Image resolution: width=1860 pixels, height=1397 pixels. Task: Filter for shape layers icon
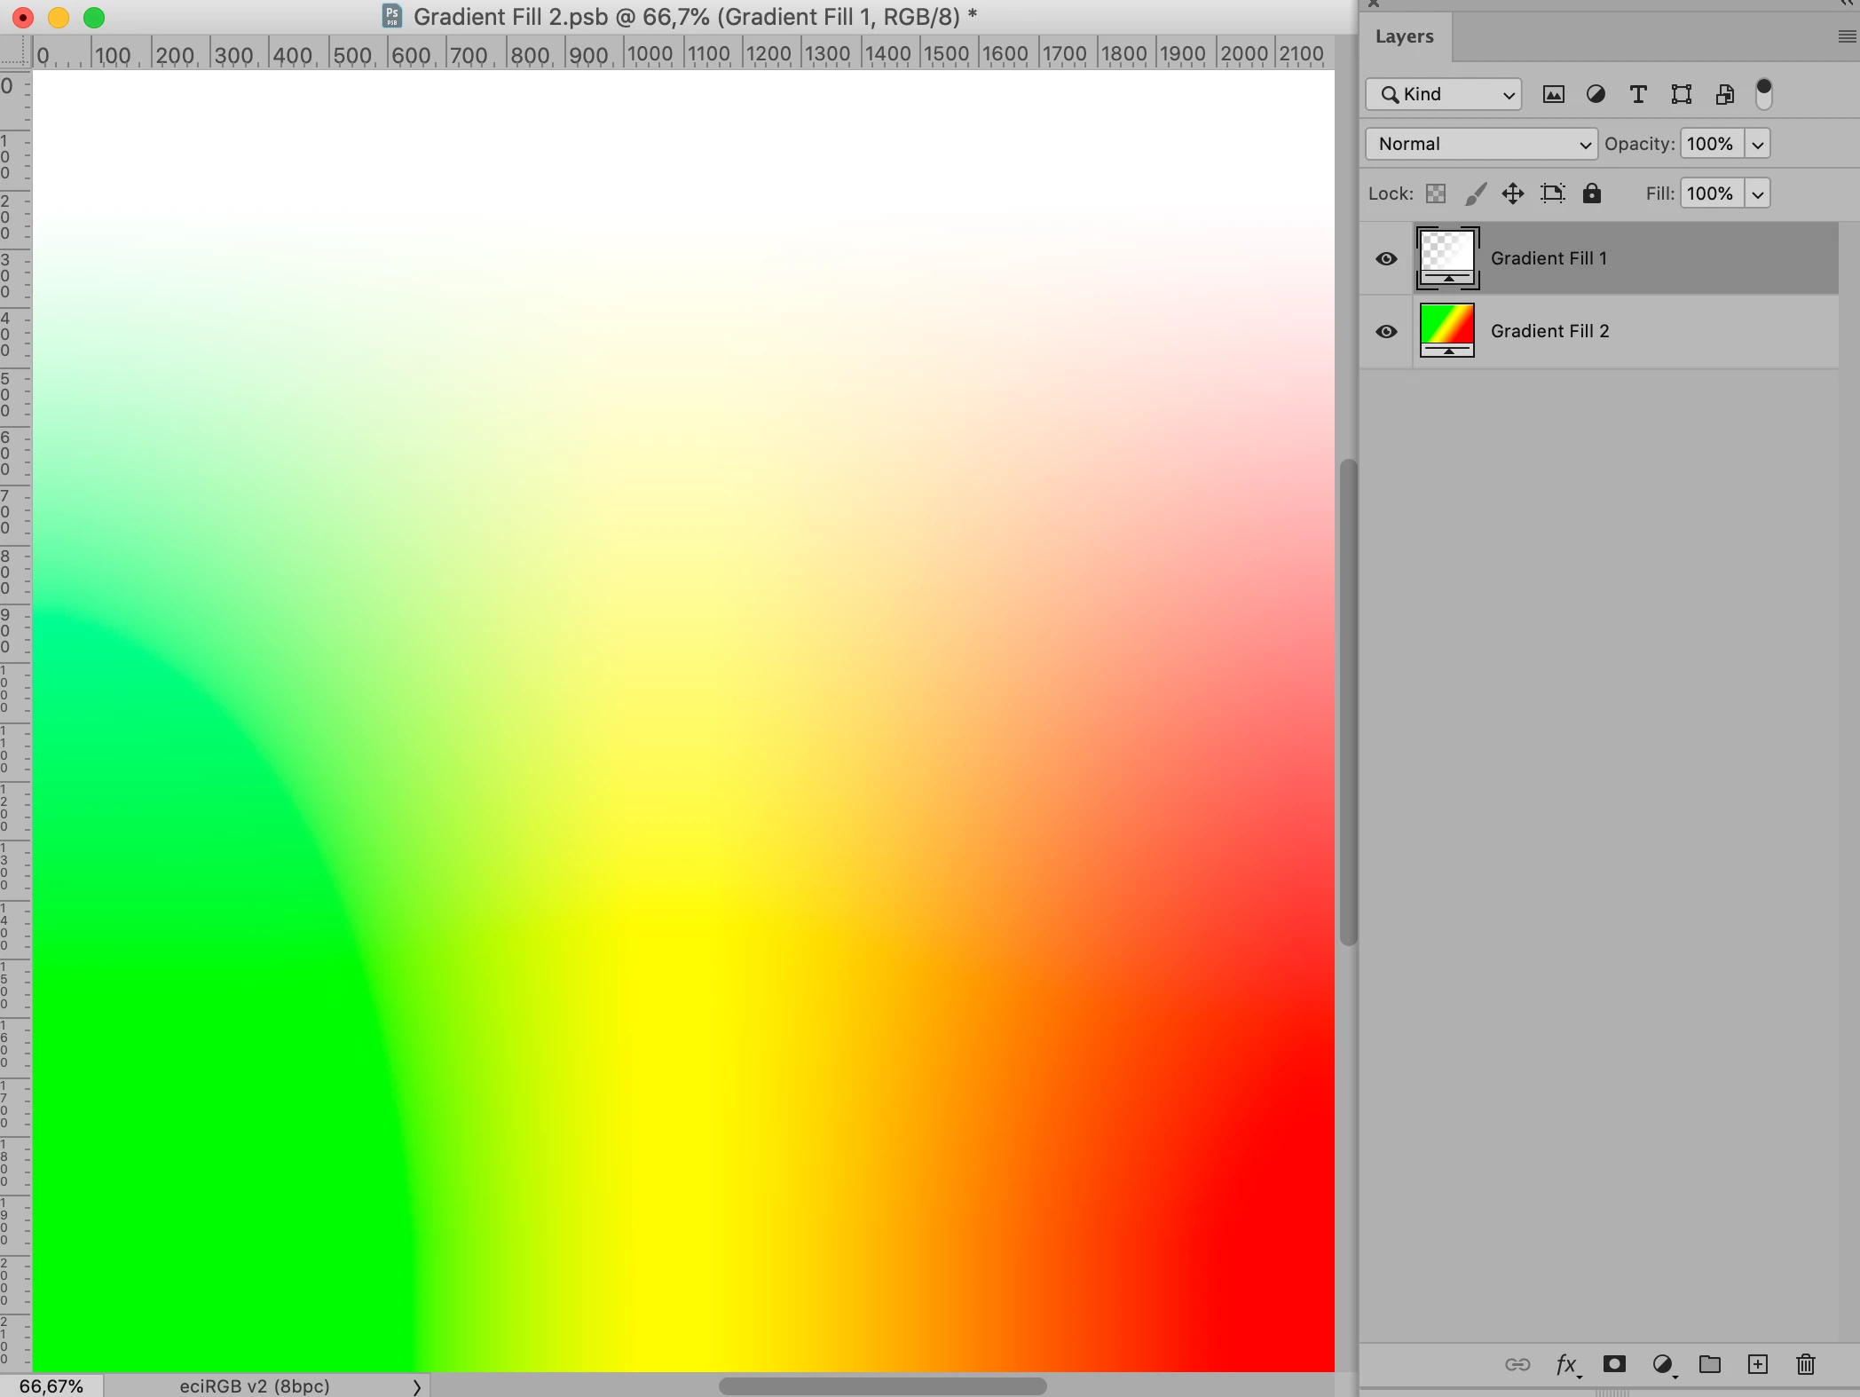click(x=1681, y=94)
